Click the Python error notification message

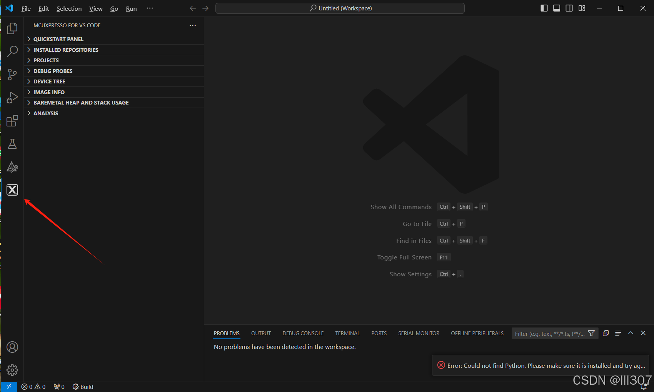[x=546, y=365]
